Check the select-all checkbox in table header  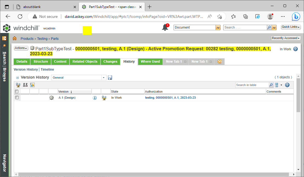coord(16,91)
